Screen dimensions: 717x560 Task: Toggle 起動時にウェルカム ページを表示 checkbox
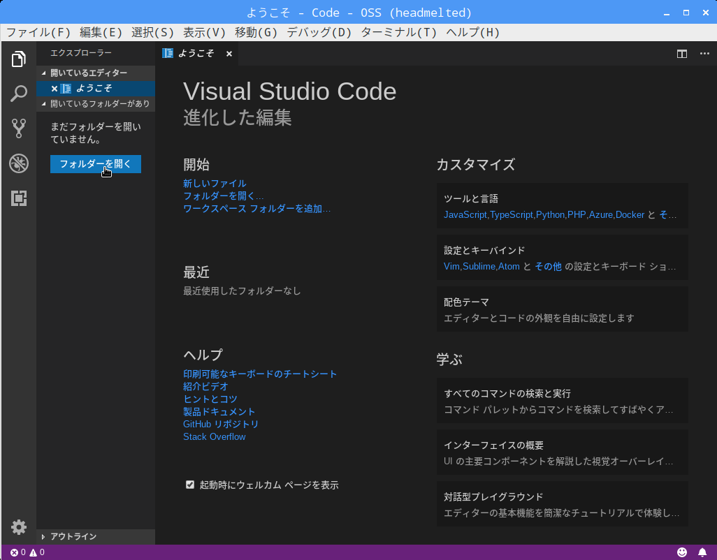coord(190,485)
